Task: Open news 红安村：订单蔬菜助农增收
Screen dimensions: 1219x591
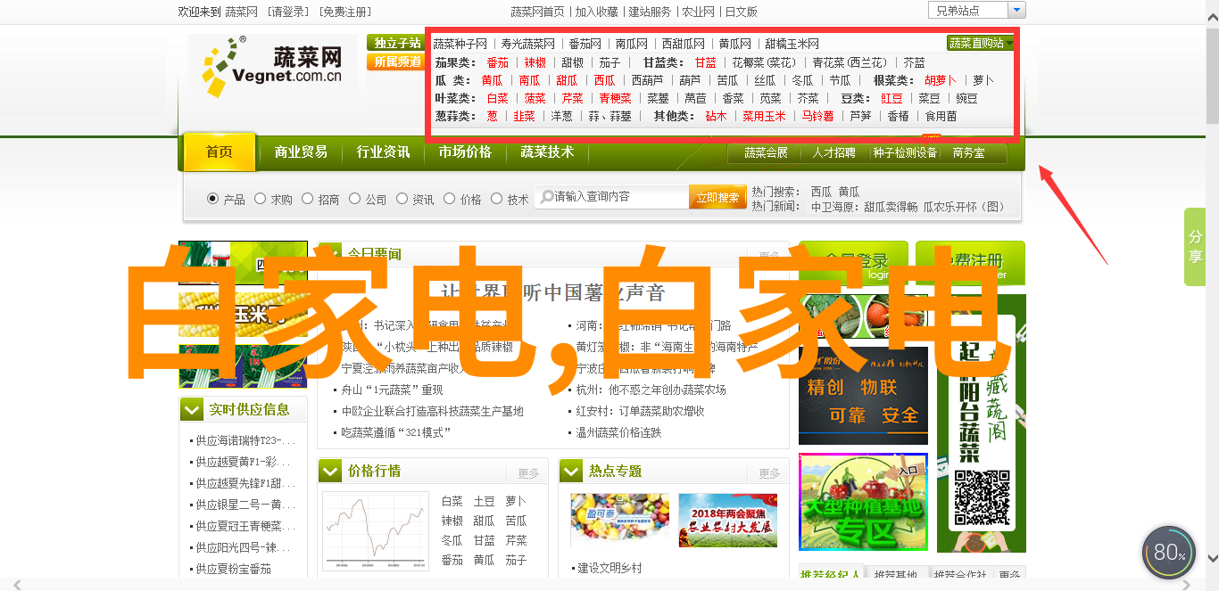Action: [x=640, y=411]
